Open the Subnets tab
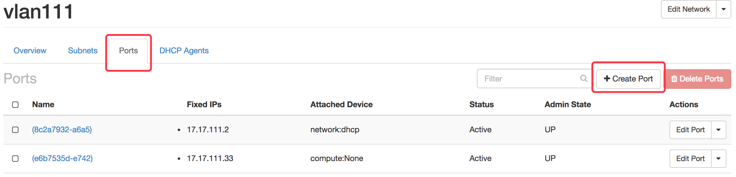 coord(83,51)
